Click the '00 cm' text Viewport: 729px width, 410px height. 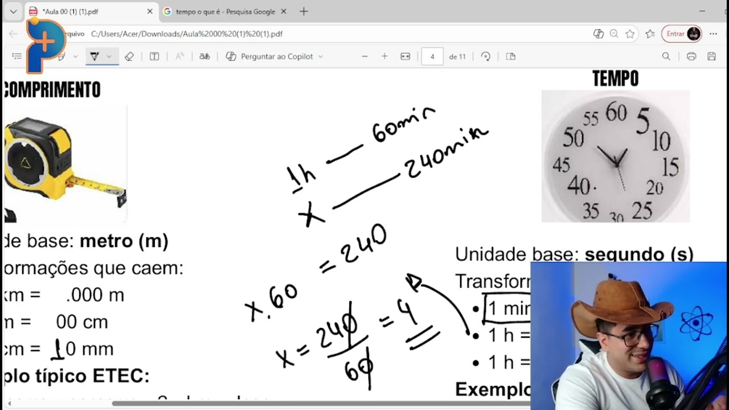click(82, 322)
